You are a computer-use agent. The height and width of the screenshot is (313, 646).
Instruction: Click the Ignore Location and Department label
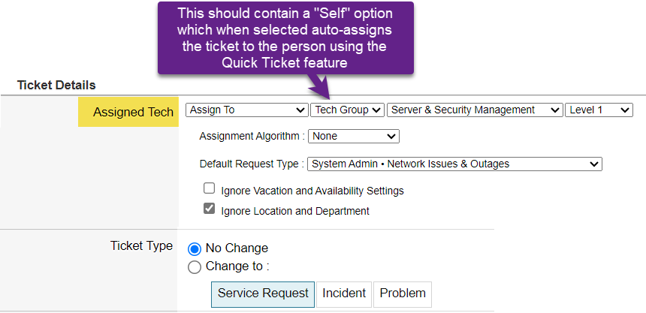click(295, 211)
